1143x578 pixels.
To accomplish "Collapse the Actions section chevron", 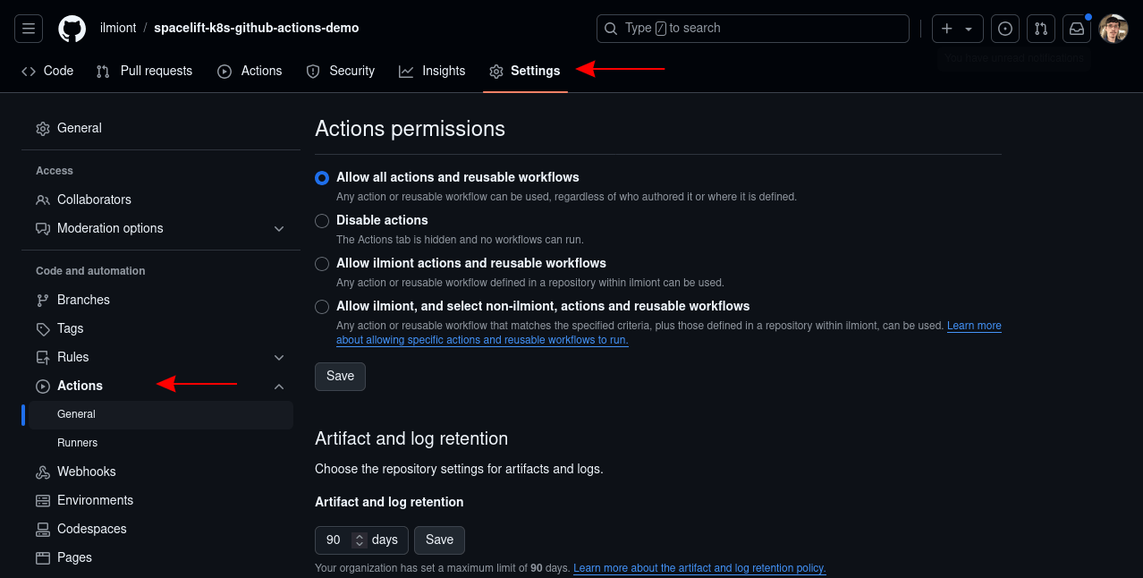I will click(x=279, y=386).
